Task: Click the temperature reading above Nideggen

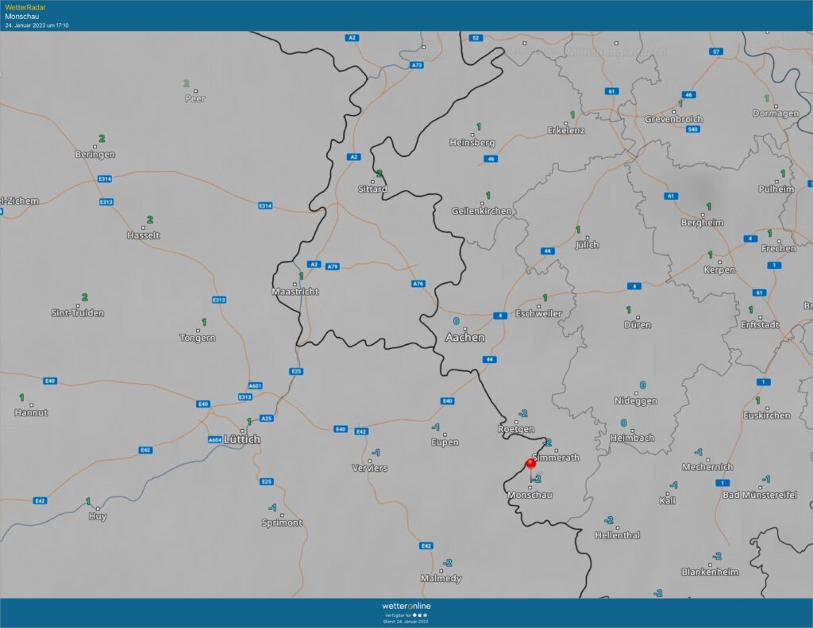Action: tap(643, 385)
